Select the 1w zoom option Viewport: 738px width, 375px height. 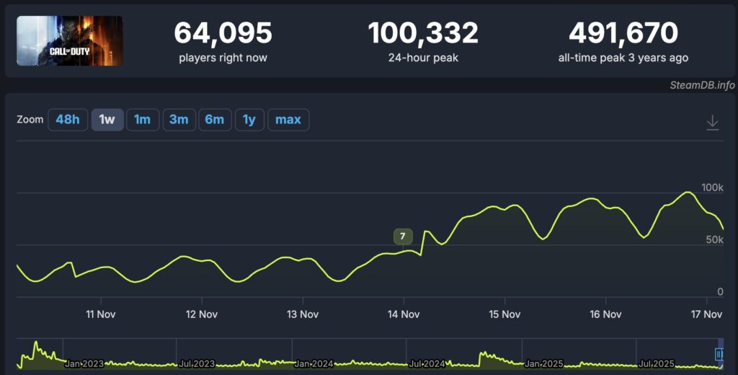point(107,120)
